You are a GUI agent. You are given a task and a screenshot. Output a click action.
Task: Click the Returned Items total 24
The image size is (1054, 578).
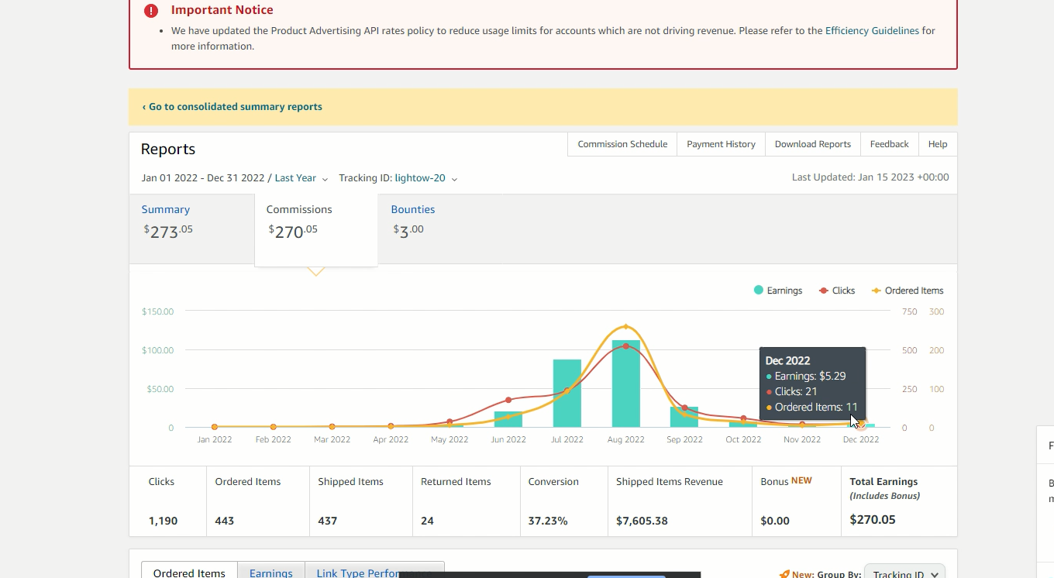(x=427, y=521)
